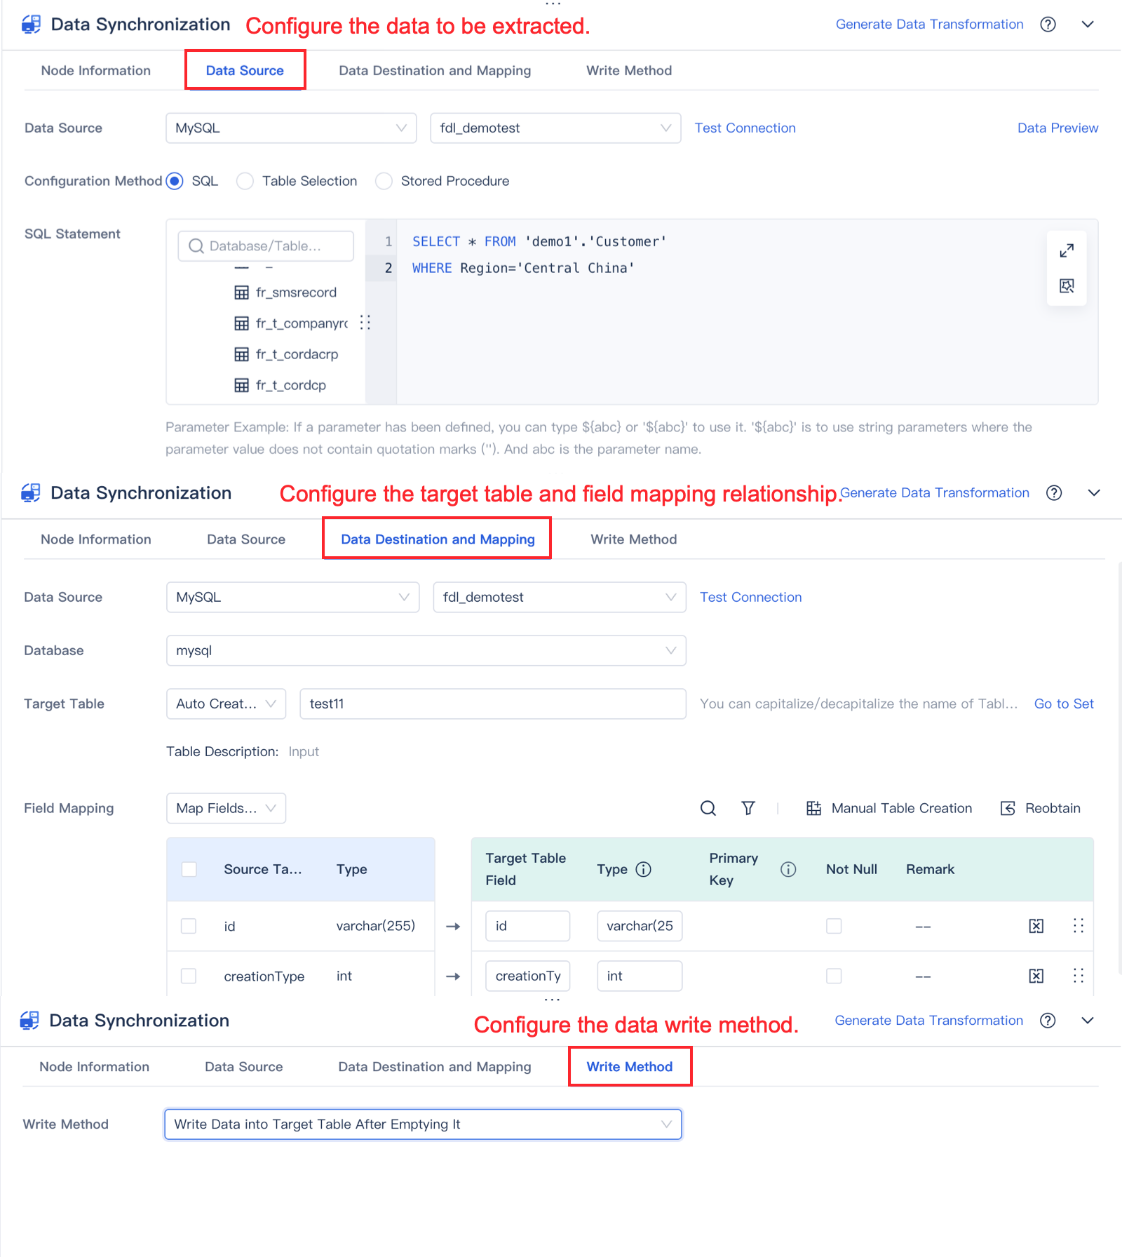The height and width of the screenshot is (1257, 1122).
Task: Click the search icon above field mapping
Action: tap(708, 808)
